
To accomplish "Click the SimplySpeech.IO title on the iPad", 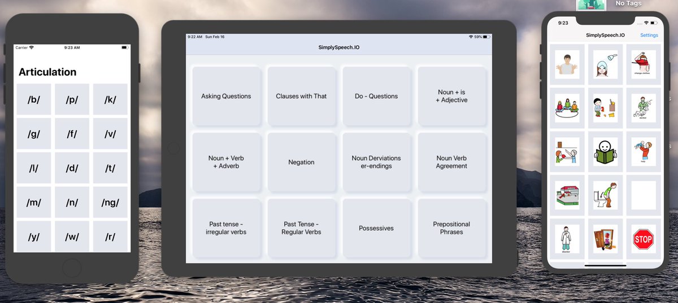I will click(339, 47).
